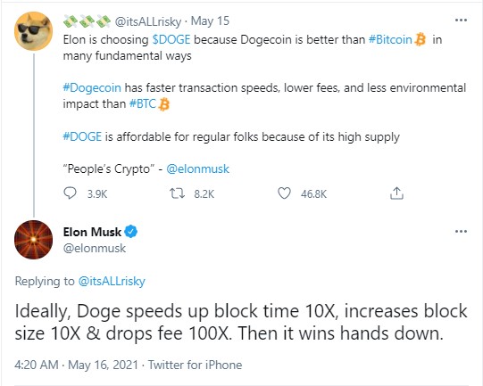The height and width of the screenshot is (386, 483).
Task: Like the tweet with the heart icon
Action: coord(284,193)
